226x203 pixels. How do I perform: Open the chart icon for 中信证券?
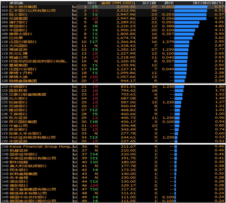coord(75,141)
